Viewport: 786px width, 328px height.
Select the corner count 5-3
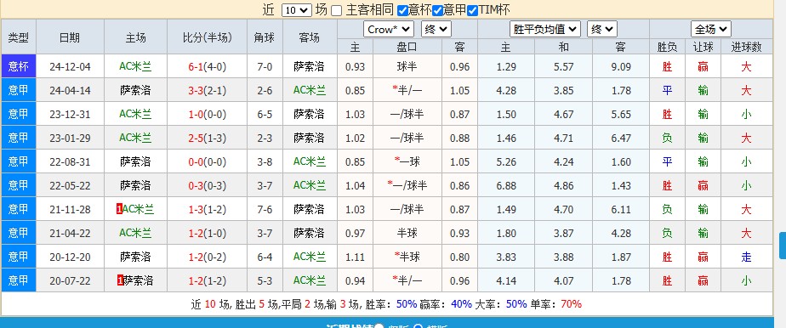[x=265, y=281]
